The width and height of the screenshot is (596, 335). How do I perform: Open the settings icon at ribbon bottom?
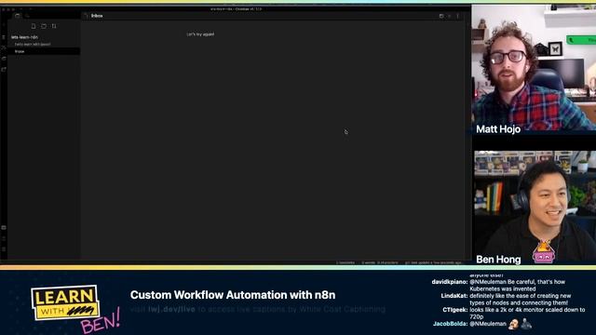pos(4,249)
